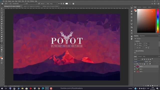Open the Search icon at top right
The width and height of the screenshot is (160, 90).
[x=152, y=4]
